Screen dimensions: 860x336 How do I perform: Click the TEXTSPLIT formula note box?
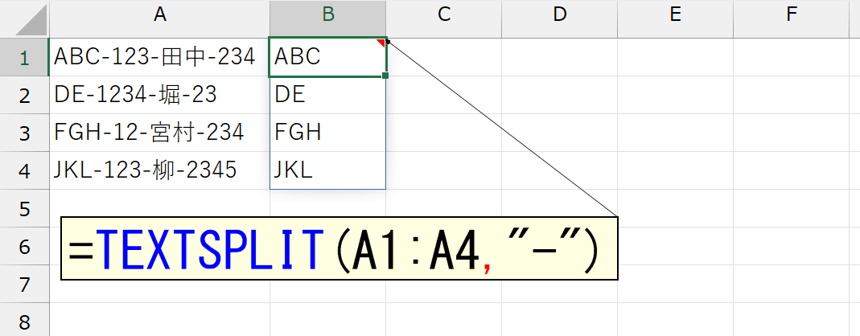(x=339, y=248)
